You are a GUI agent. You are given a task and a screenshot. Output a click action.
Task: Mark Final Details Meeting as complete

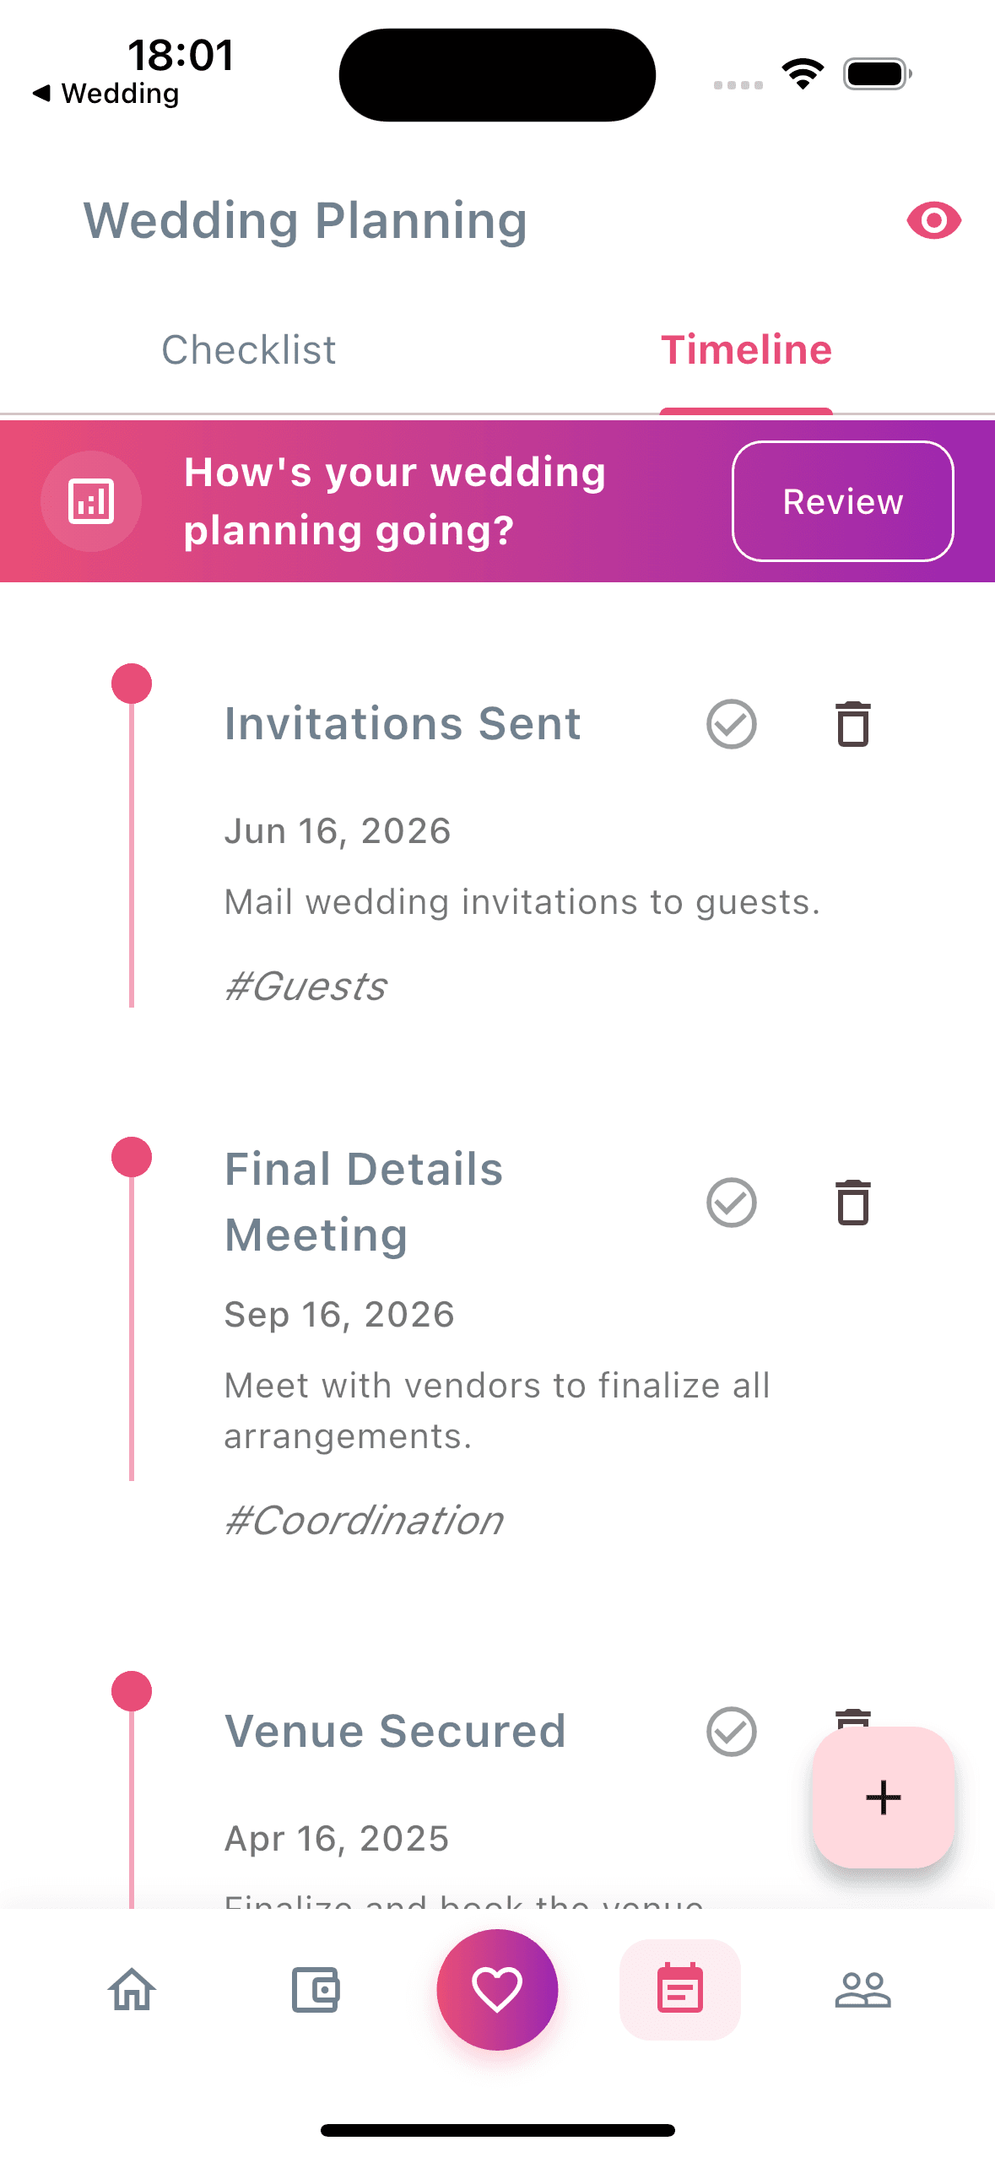click(731, 1204)
